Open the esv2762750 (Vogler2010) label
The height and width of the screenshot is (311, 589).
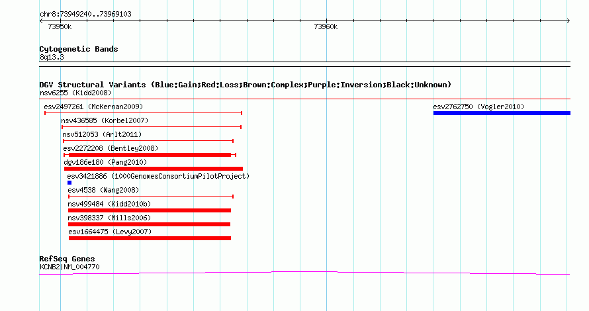[x=478, y=107]
